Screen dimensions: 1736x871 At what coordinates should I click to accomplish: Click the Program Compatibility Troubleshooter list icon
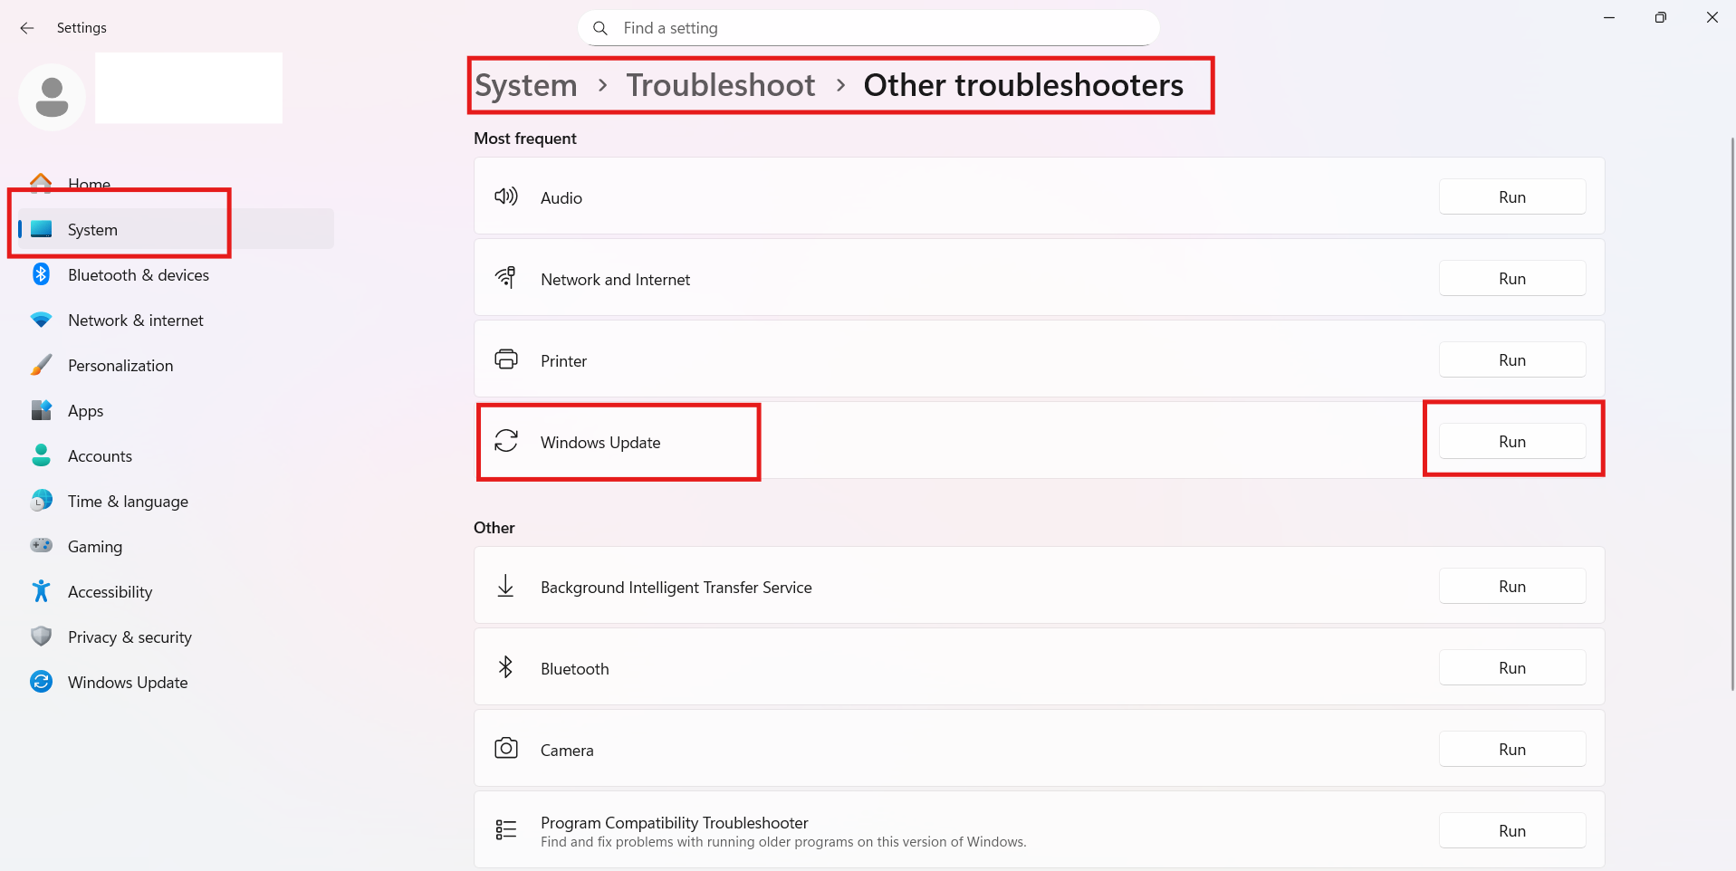pyautogui.click(x=506, y=829)
